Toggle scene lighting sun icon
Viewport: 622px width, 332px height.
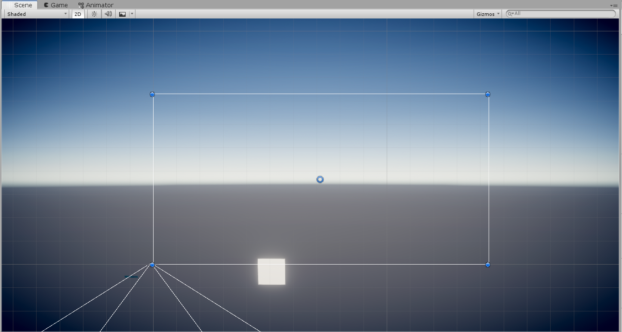[94, 14]
